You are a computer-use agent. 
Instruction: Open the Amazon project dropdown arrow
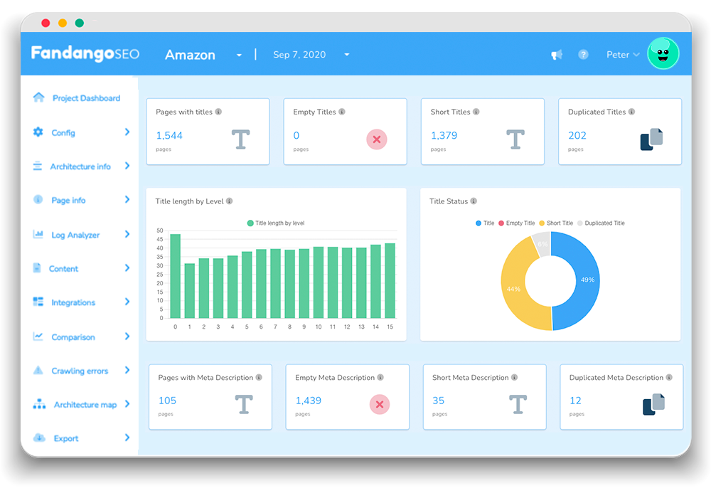point(239,55)
